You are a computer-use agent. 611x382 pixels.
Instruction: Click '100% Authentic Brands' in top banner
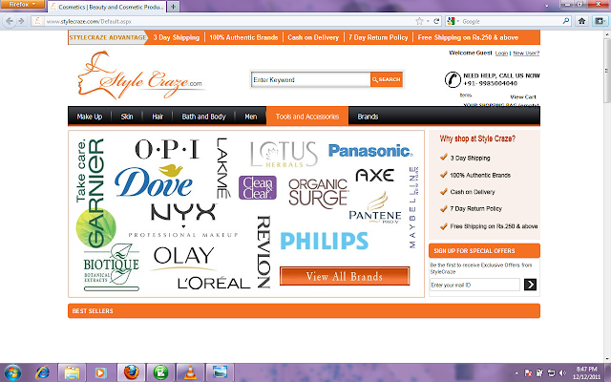(x=243, y=37)
